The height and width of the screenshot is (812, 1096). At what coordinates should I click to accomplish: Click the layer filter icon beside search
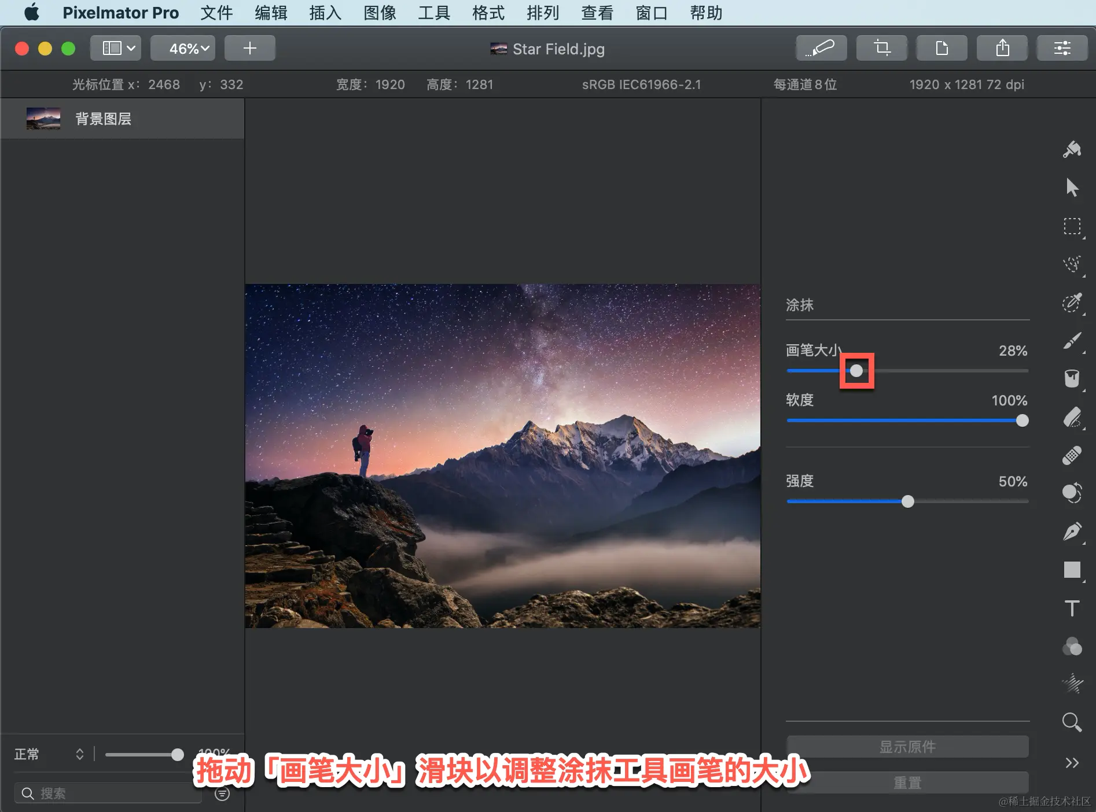point(222,793)
